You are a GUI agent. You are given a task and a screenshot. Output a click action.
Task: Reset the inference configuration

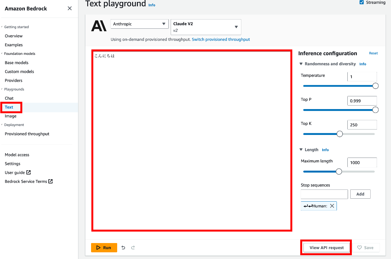[x=373, y=53]
